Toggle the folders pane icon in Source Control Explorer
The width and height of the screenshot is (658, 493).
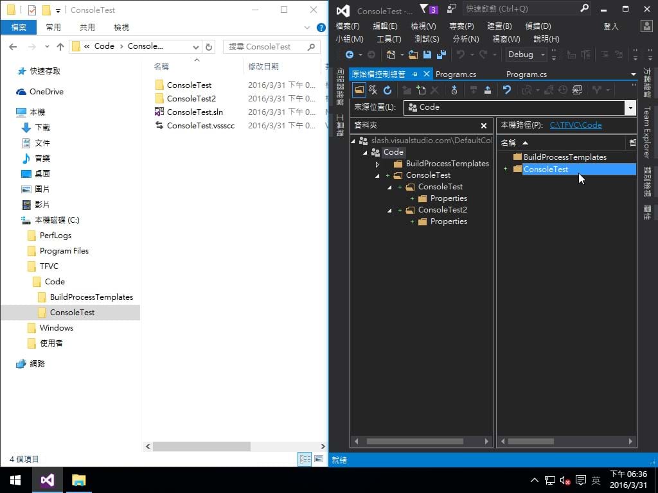click(359, 90)
